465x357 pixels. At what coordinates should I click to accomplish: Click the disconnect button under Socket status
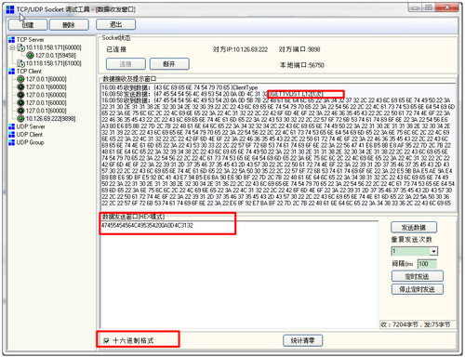click(x=169, y=64)
